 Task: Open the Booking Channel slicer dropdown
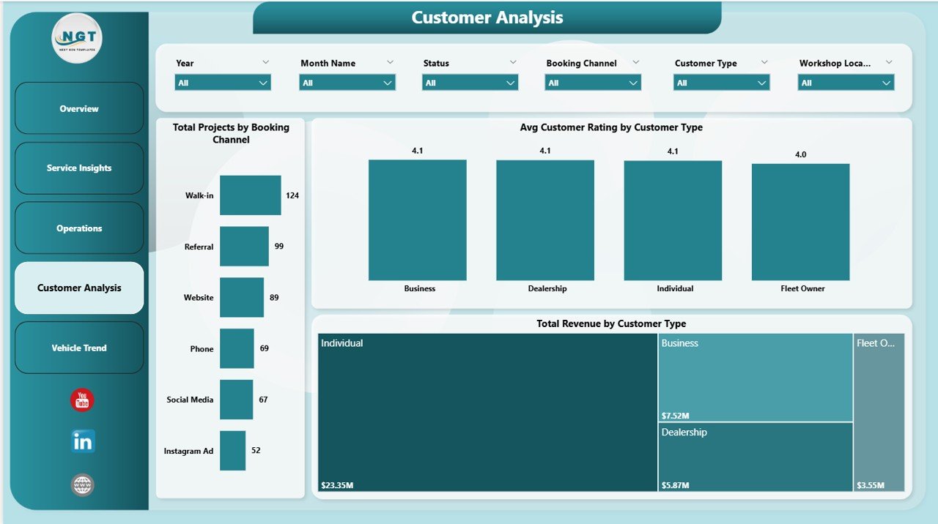click(x=593, y=83)
